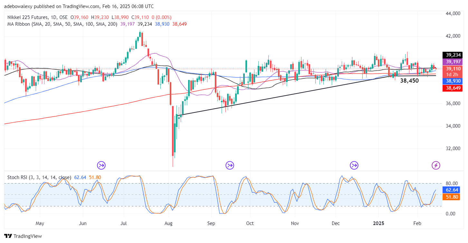468x243 pixels.
Task: Click the blue 38,930 price label
Action: tap(453, 82)
